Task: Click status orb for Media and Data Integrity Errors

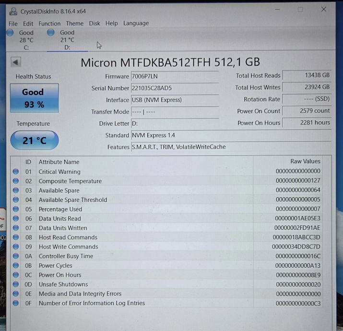Action: (x=15, y=294)
